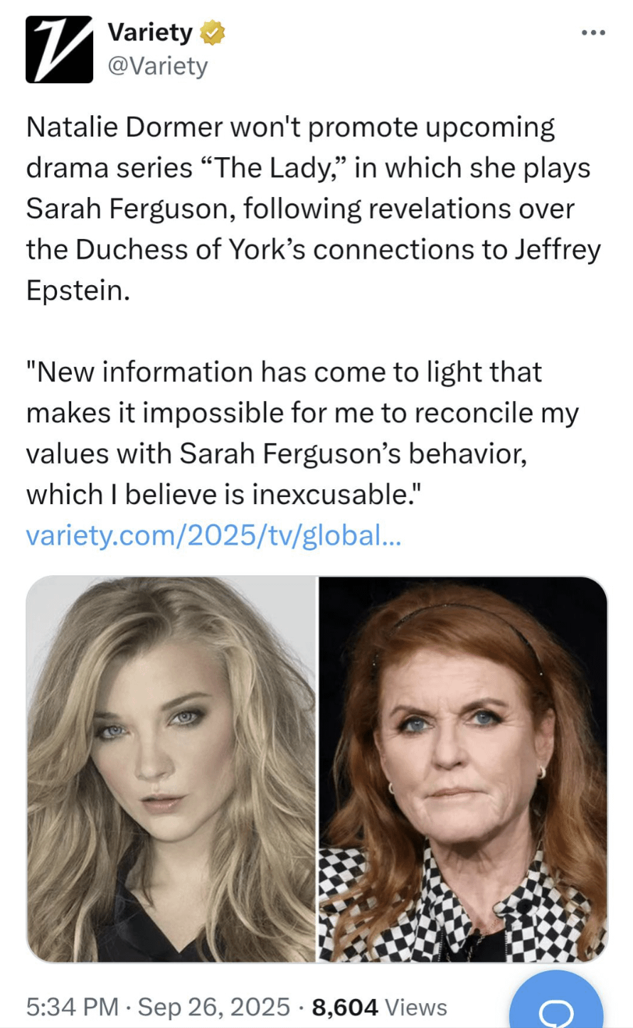Image resolution: width=633 pixels, height=1028 pixels.
Task: Select the first paragraph about Natalie Dormer
Action: 313,208
